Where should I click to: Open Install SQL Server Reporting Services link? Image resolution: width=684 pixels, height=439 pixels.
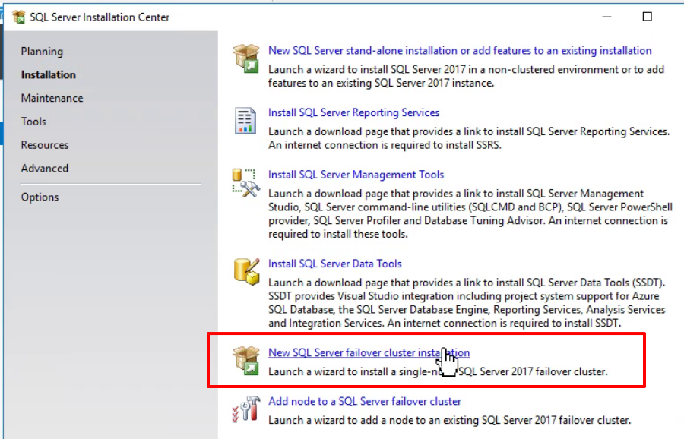353,112
